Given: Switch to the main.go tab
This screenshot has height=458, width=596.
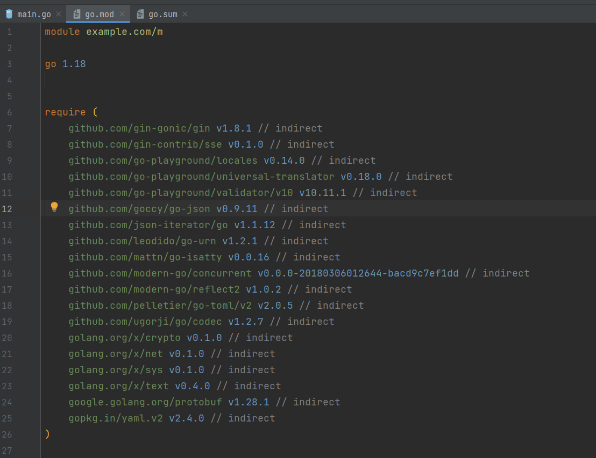Looking at the screenshot, I should (34, 14).
